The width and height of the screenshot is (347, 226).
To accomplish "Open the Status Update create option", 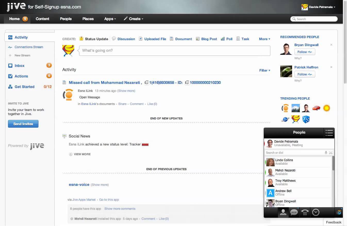I will [94, 39].
